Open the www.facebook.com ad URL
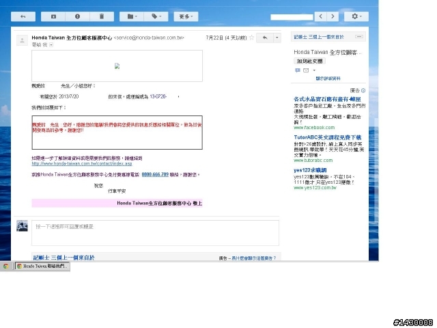437x328 pixels. point(314,128)
